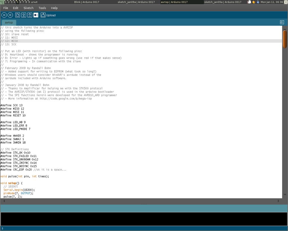
Task: Click the line '// 9: Heartbeat - shows the programmer is running'
Action: point(39,54)
